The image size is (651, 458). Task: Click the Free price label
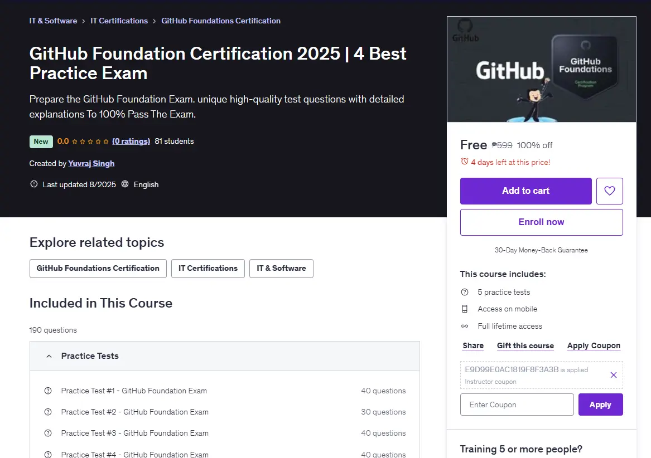click(x=473, y=145)
